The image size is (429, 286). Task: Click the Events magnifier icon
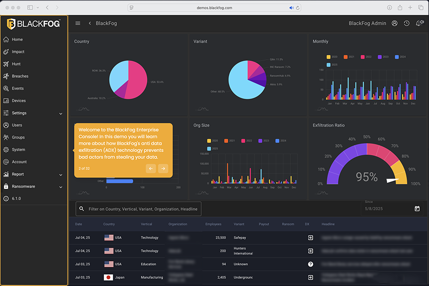(x=6, y=88)
